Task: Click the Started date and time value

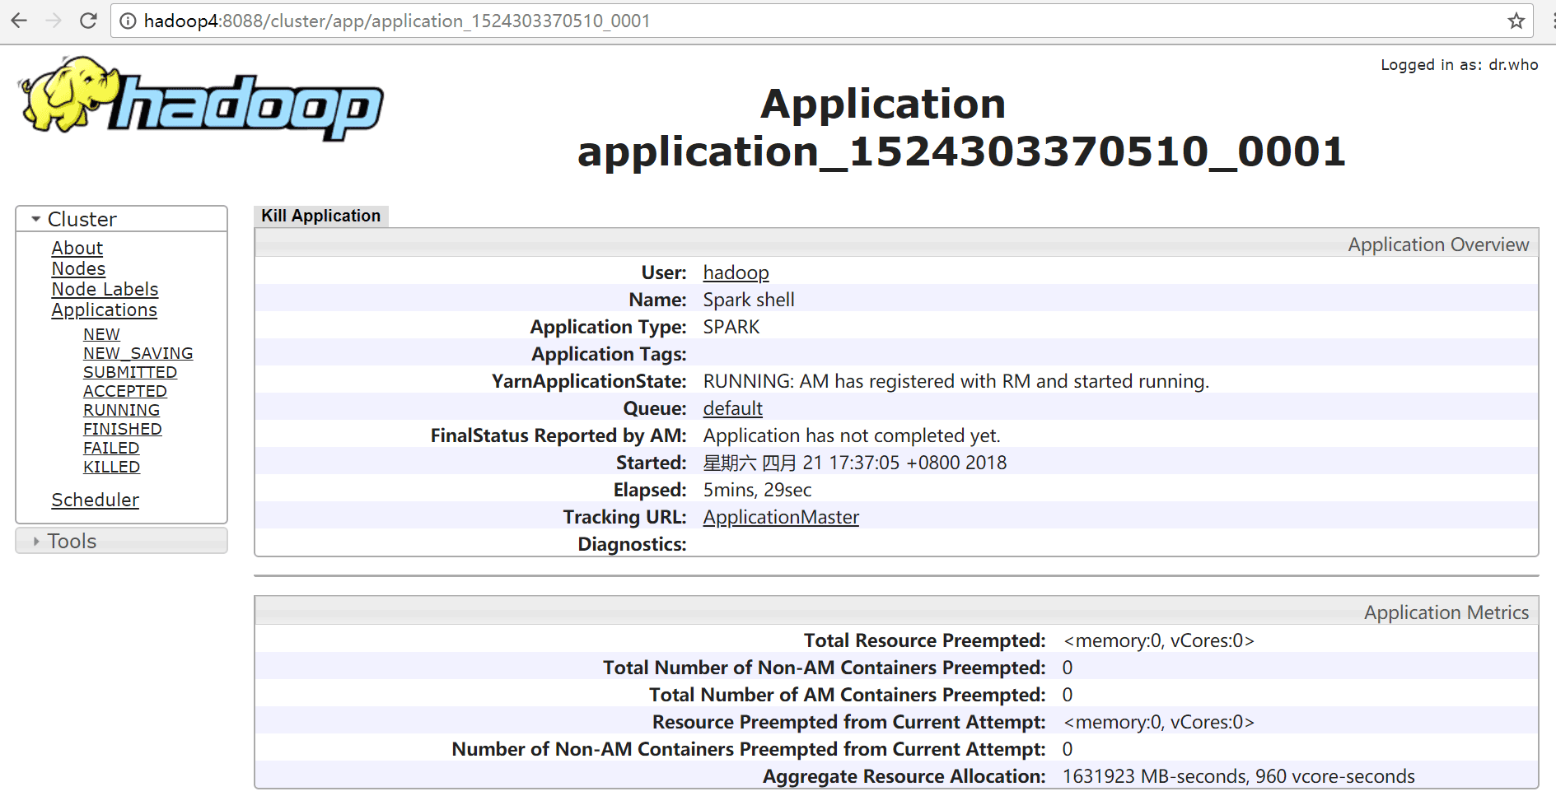Action: click(x=855, y=463)
